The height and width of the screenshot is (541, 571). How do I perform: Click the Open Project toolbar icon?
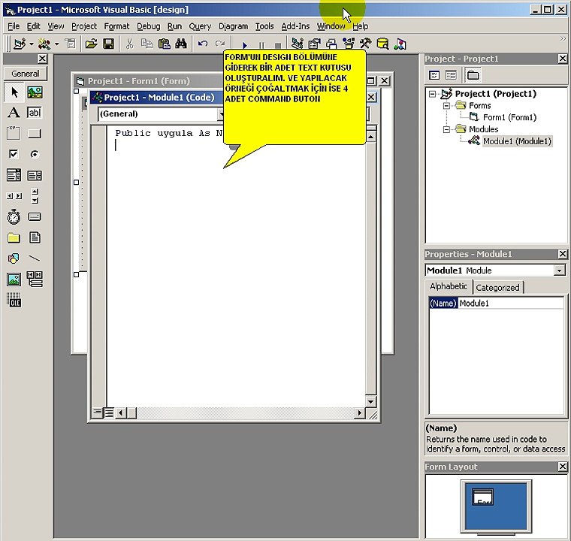[x=91, y=44]
